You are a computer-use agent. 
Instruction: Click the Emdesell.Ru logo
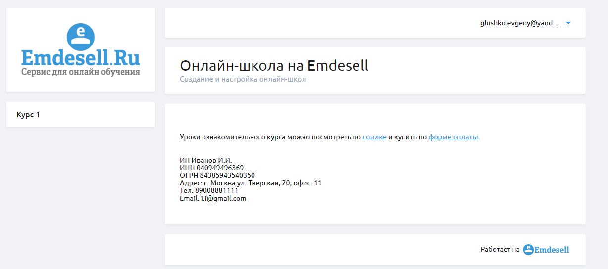click(81, 49)
